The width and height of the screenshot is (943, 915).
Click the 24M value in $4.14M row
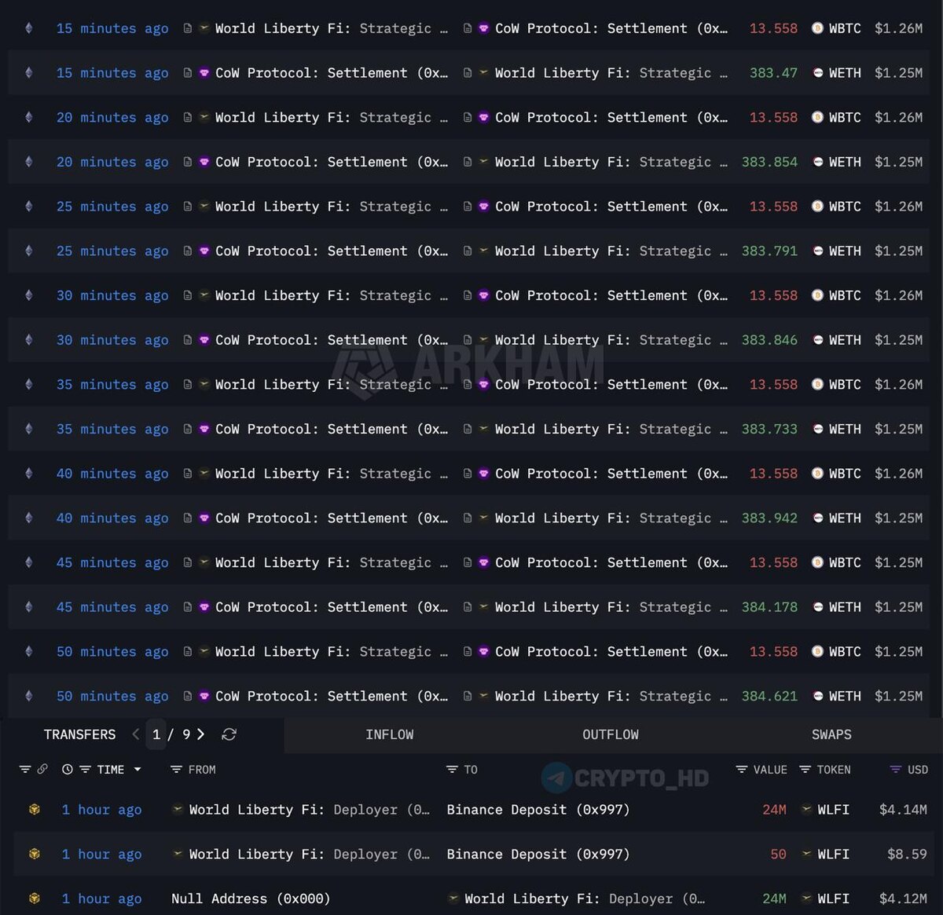pyautogui.click(x=774, y=810)
